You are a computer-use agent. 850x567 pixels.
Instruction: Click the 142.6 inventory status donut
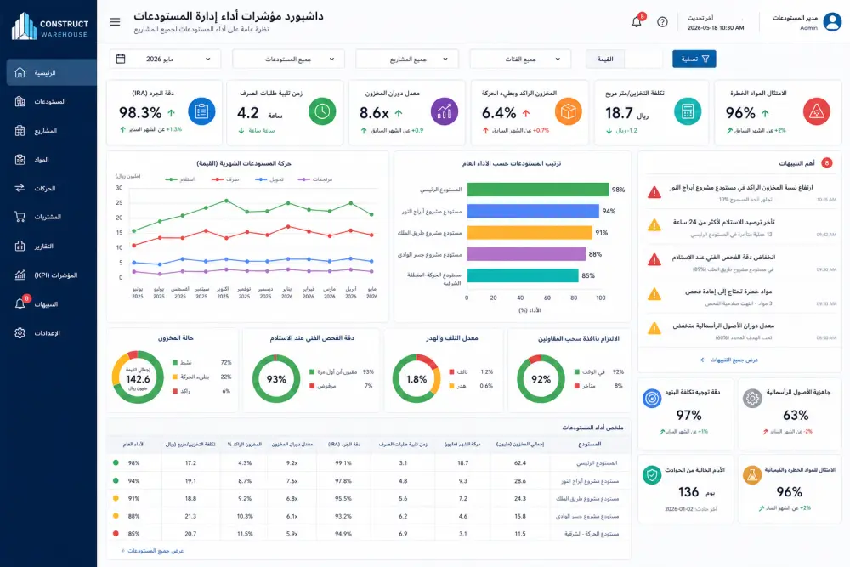(x=138, y=377)
